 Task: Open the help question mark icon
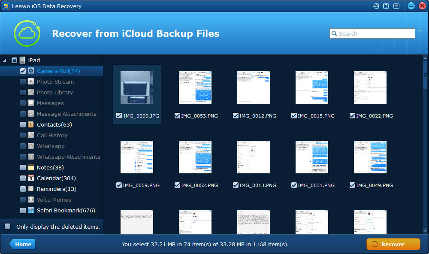coord(386,6)
